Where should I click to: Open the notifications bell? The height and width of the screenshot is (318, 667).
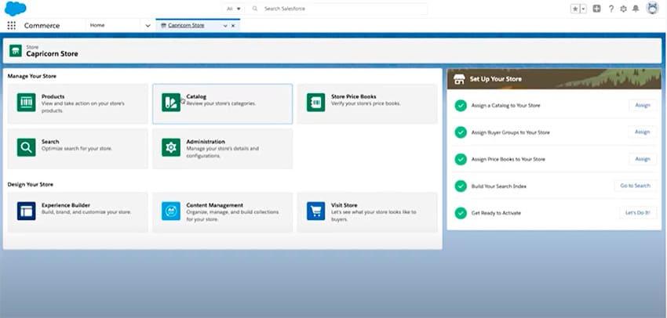click(x=636, y=9)
